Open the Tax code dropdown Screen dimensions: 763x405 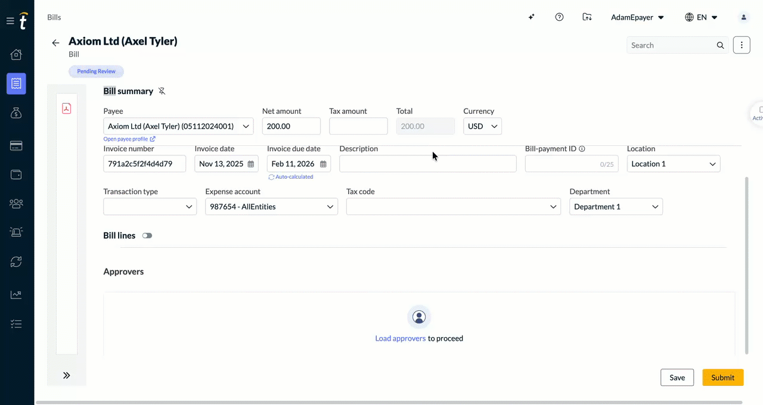453,207
